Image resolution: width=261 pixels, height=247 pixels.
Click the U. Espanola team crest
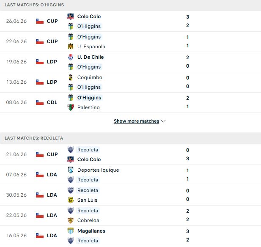(71, 47)
